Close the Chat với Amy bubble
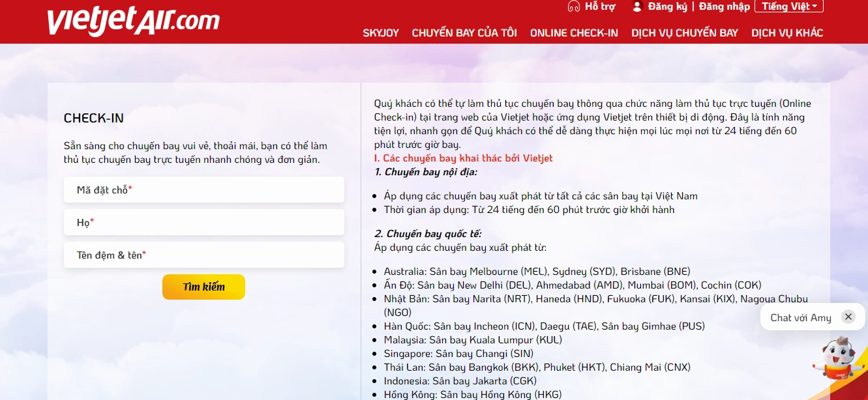 pyautogui.click(x=848, y=317)
